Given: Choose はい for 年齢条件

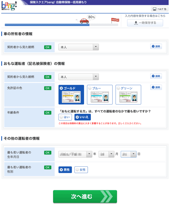Looking at the screenshot, I should coord(65,117).
